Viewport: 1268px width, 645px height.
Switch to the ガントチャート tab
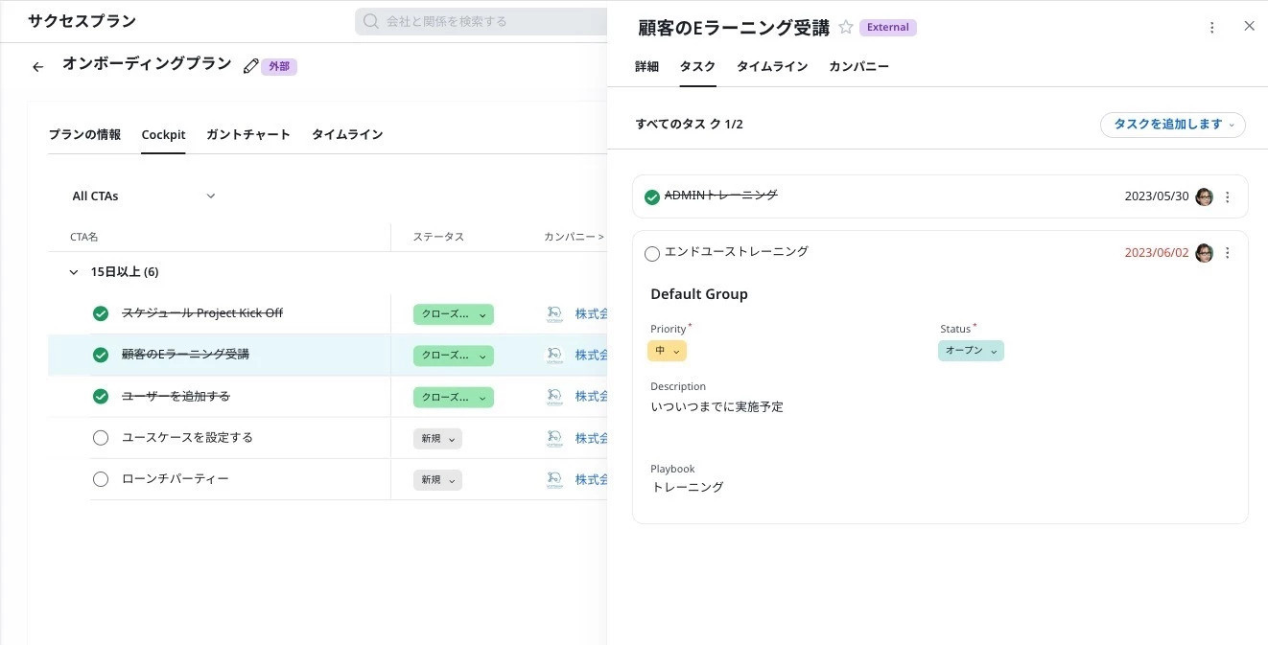(x=247, y=135)
